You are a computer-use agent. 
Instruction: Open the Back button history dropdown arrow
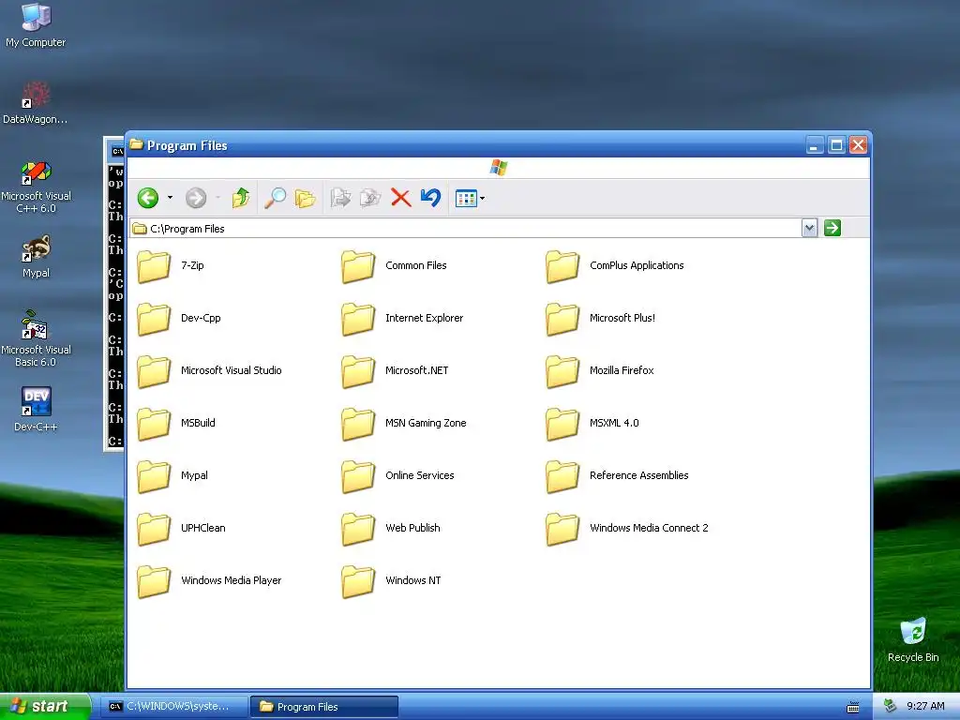click(171, 198)
